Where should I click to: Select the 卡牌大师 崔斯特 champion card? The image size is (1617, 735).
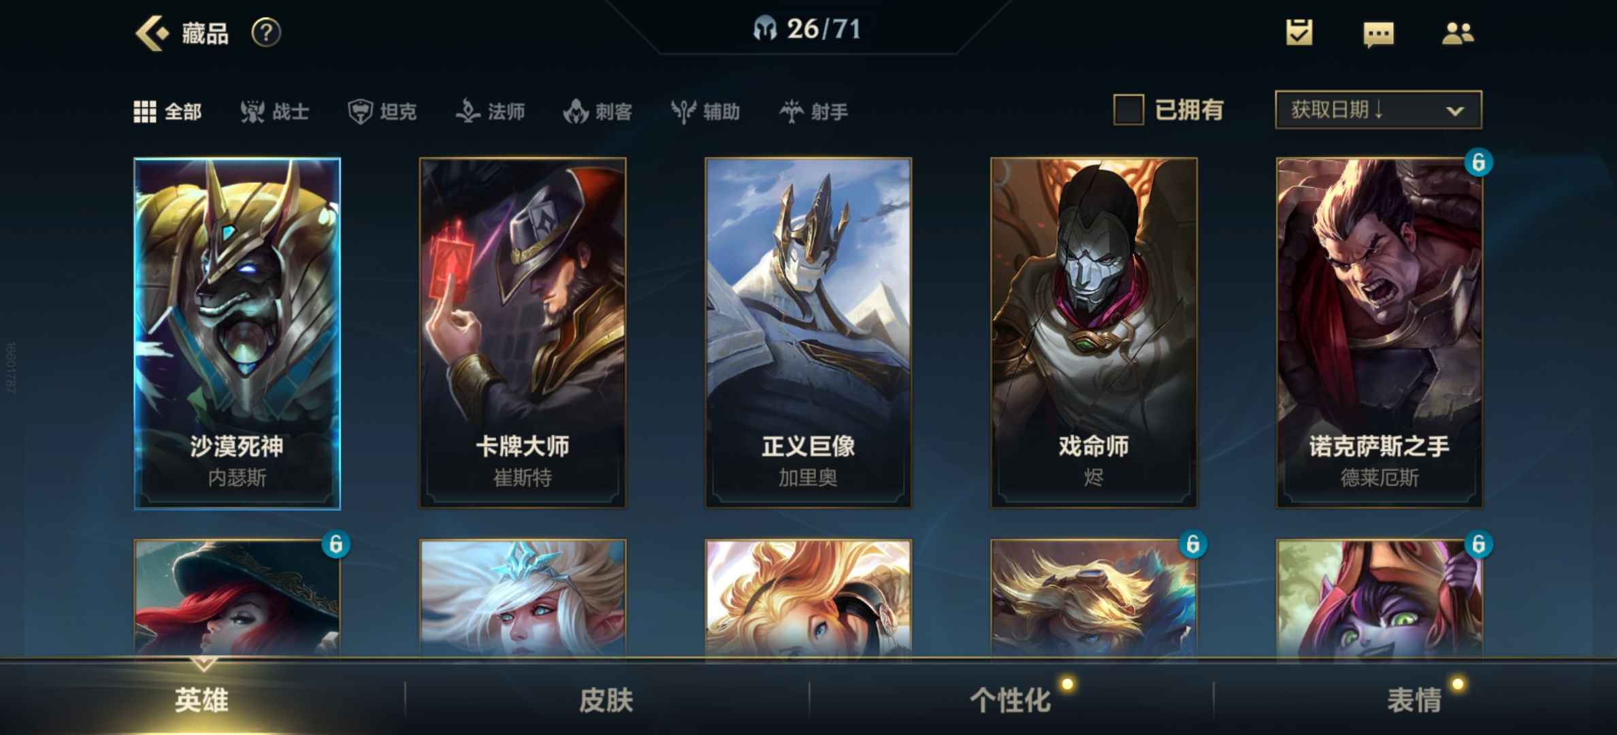point(522,333)
